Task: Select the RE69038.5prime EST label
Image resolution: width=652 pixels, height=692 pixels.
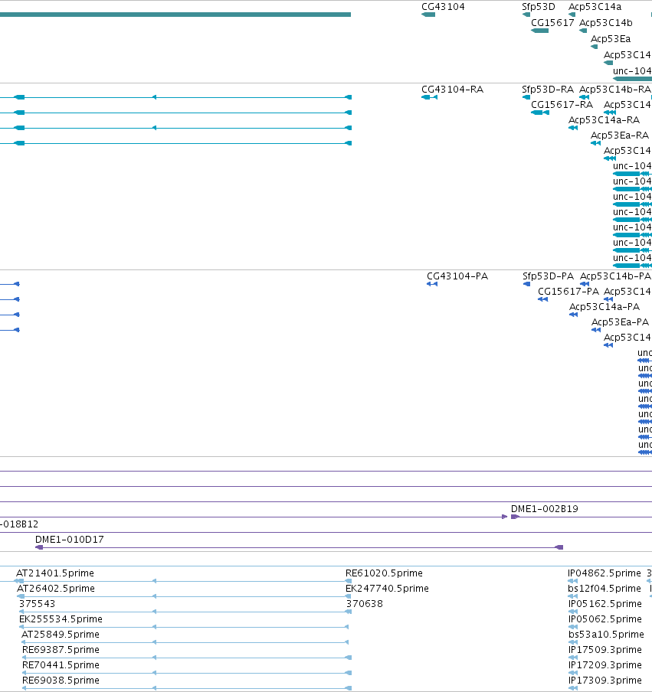Action: pyautogui.click(x=61, y=680)
